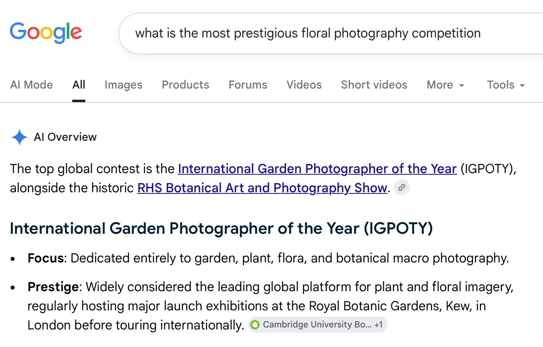This screenshot has width=543, height=347.
Task: Go to the Forums tab
Action: tap(248, 85)
